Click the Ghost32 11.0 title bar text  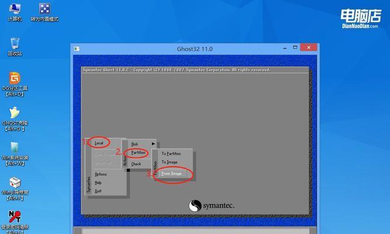[195, 49]
